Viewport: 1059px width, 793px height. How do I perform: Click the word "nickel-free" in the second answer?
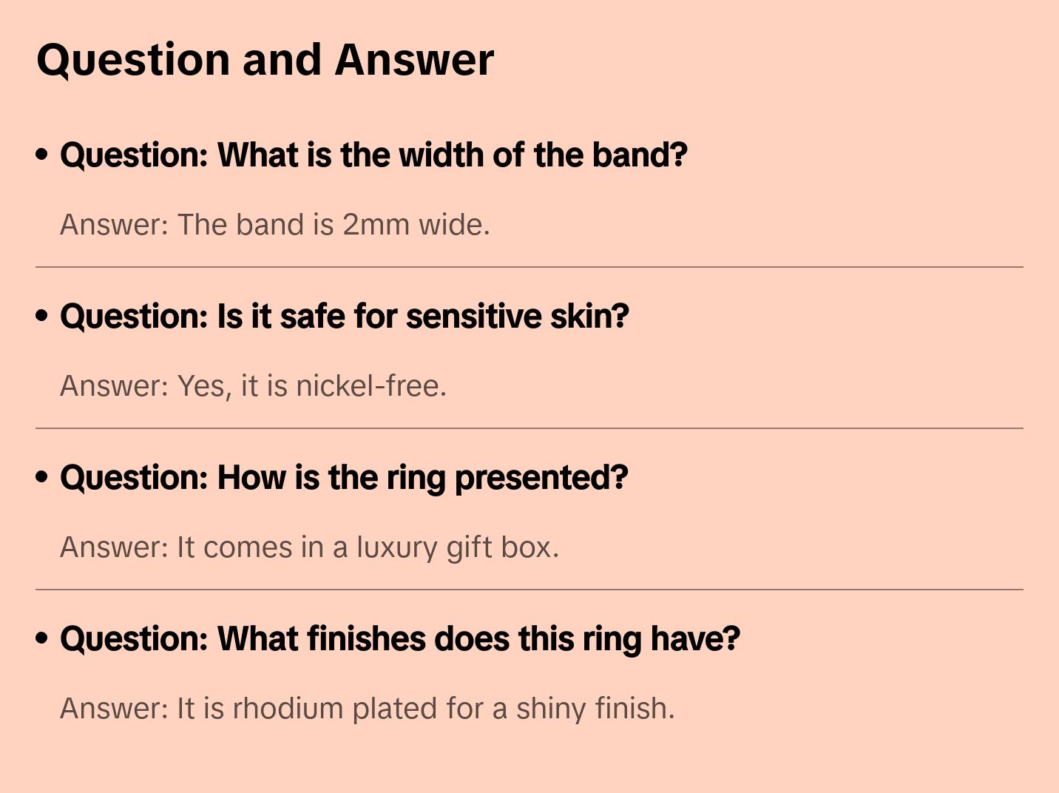(x=371, y=386)
